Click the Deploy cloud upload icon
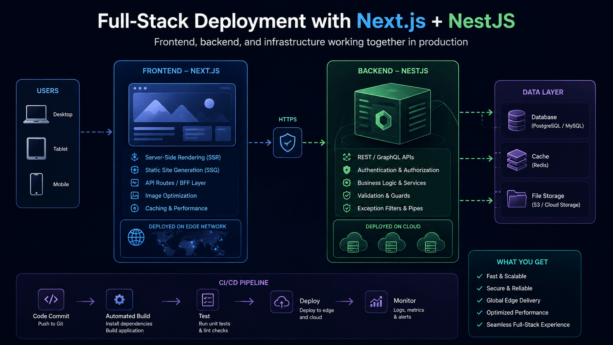Screen dimensions: 613x345 (x=282, y=302)
